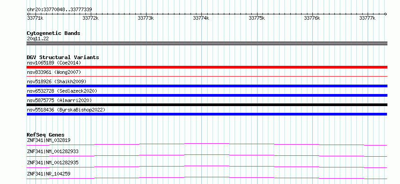Select the 20q11.22 band label
The width and height of the screenshot is (400, 184).
coord(38,39)
